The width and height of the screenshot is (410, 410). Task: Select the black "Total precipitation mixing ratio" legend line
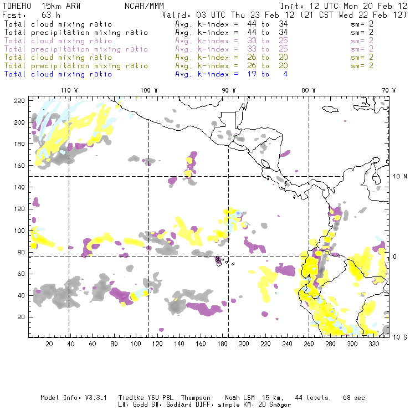[x=76, y=33]
